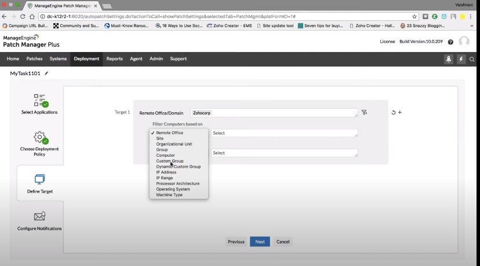Close the ManageEngine Patch Manager tab

(x=96, y=6)
